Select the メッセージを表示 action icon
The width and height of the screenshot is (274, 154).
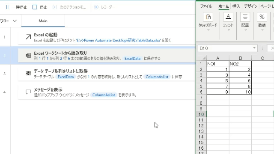(x=28, y=92)
